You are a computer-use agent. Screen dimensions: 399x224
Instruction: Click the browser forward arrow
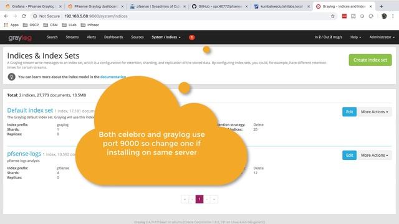coord(15,16)
